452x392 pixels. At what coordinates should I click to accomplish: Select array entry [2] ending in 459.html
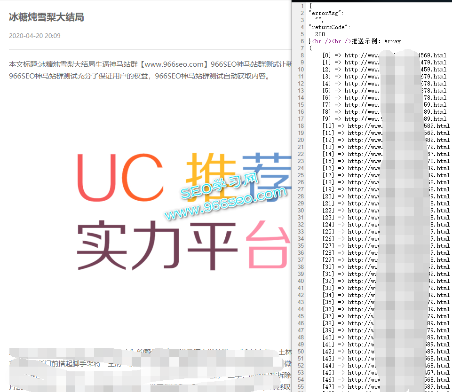coord(384,70)
